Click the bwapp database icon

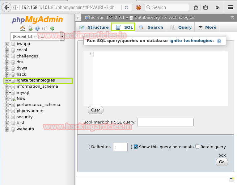point(13,44)
